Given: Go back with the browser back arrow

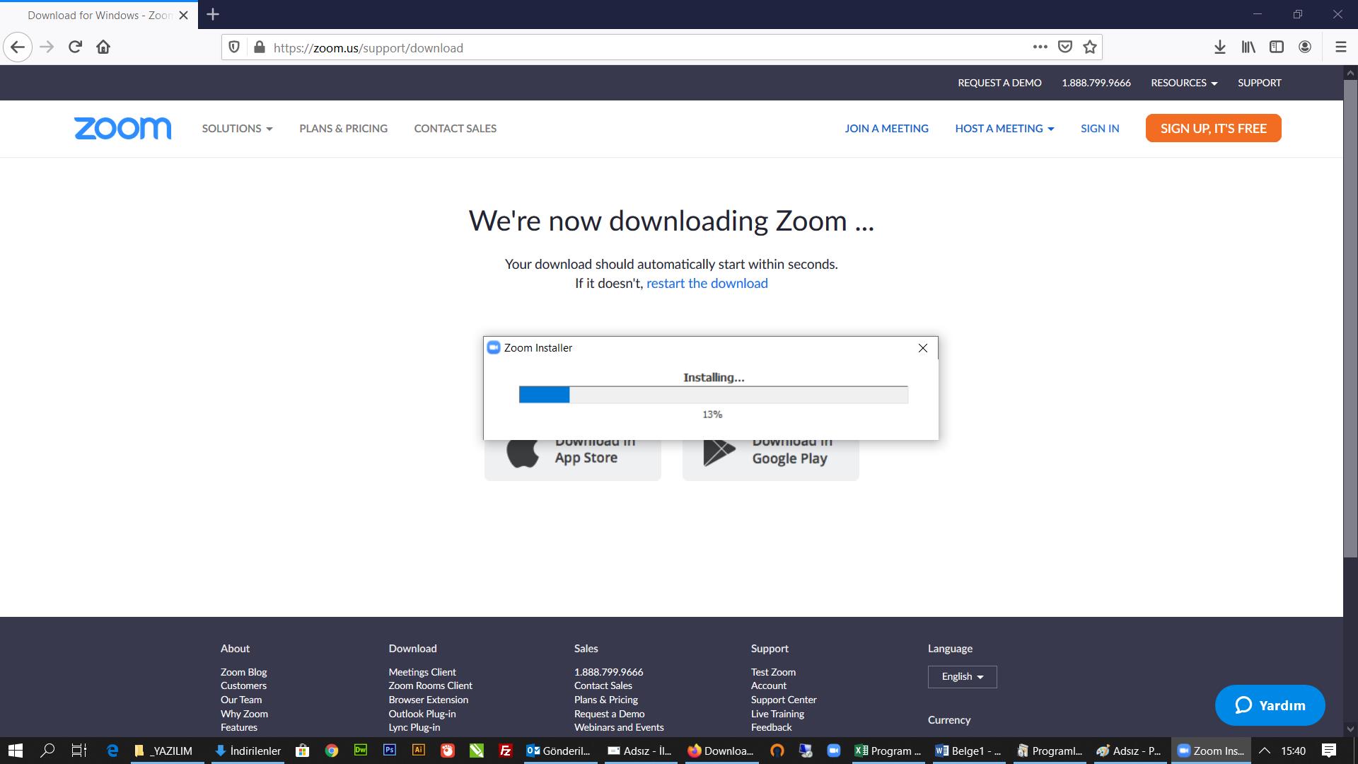Looking at the screenshot, I should [x=18, y=47].
